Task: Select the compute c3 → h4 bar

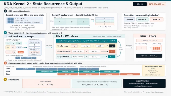Action: pos(109,71)
